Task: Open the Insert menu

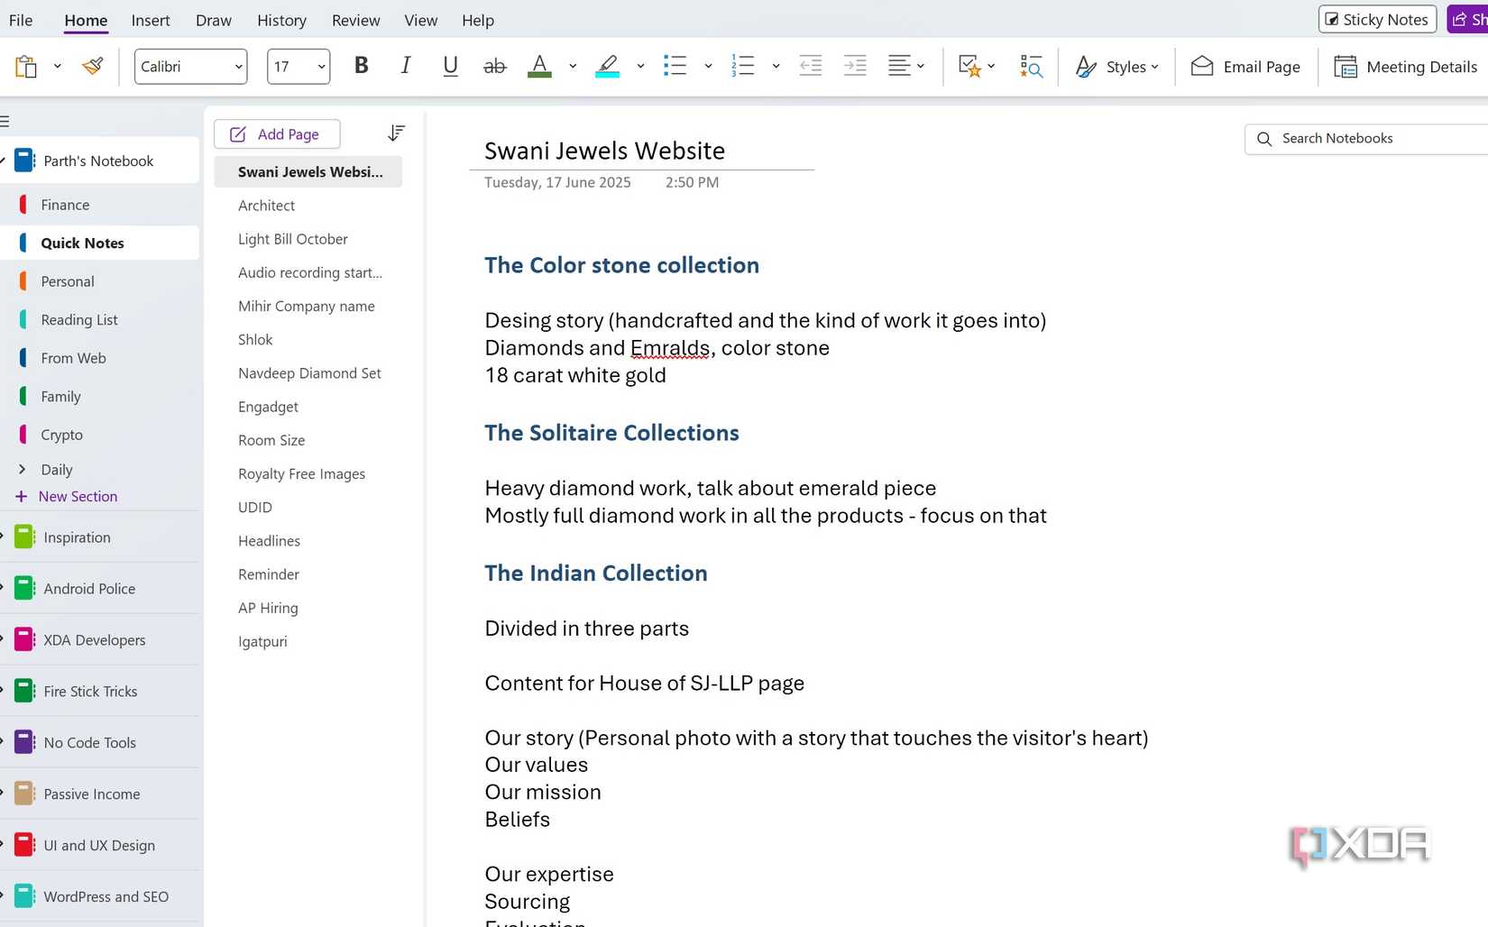Action: 150,19
